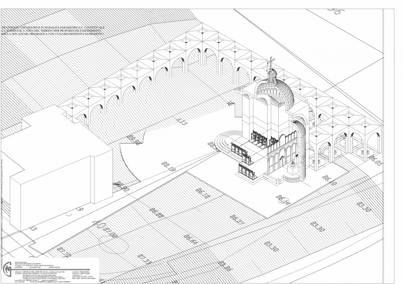Select the elevation label 83.86
The image size is (403, 284).
tap(226, 266)
